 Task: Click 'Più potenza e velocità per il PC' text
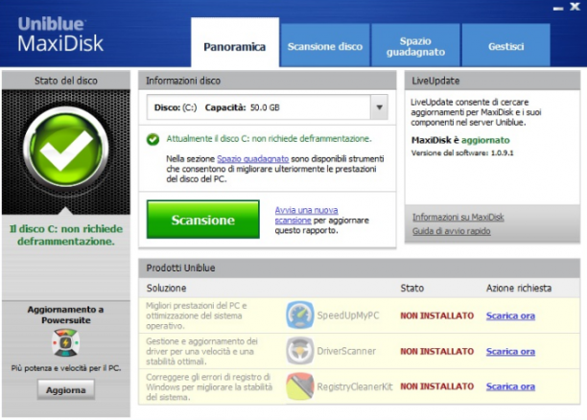click(x=66, y=368)
